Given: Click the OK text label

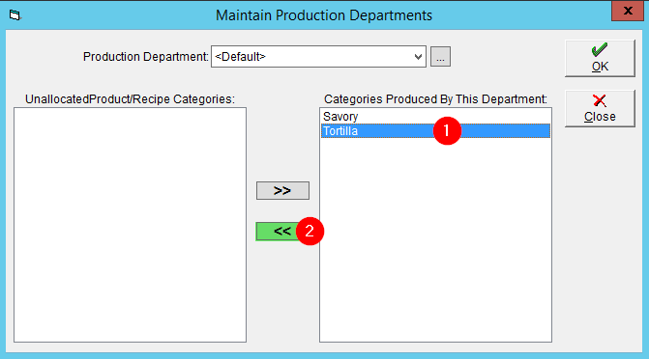Looking at the screenshot, I should (600, 67).
